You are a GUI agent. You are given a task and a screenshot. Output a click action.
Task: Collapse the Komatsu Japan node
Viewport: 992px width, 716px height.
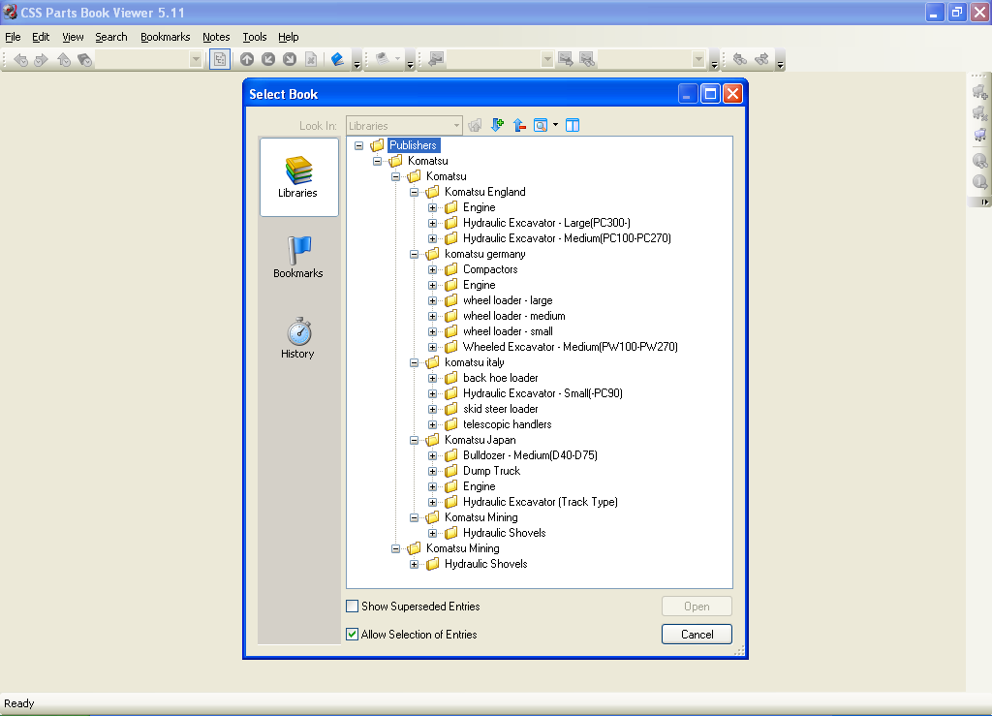tap(415, 440)
